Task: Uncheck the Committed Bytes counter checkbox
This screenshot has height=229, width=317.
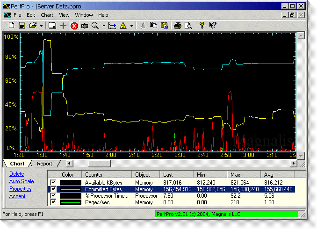Action: (53, 189)
